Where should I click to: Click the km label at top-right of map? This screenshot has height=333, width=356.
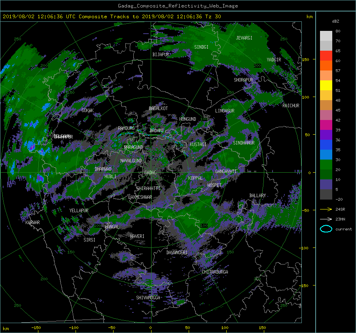(309, 17)
